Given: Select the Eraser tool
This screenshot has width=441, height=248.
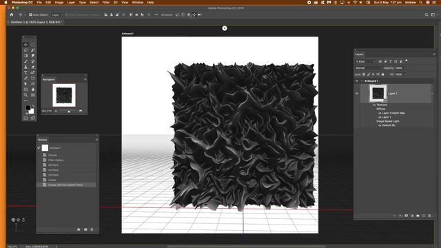Looking at the screenshot, I should tap(33, 67).
